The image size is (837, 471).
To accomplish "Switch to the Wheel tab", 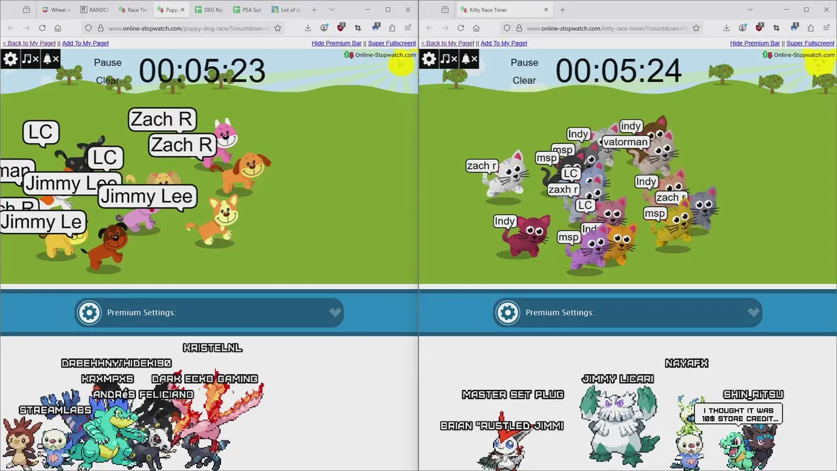I will tap(56, 10).
